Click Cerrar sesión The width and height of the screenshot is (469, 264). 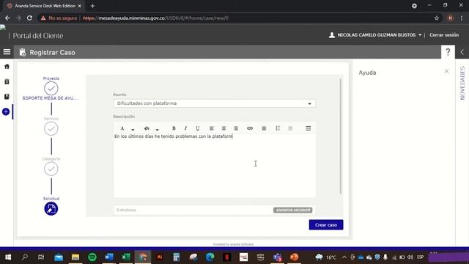coord(444,35)
